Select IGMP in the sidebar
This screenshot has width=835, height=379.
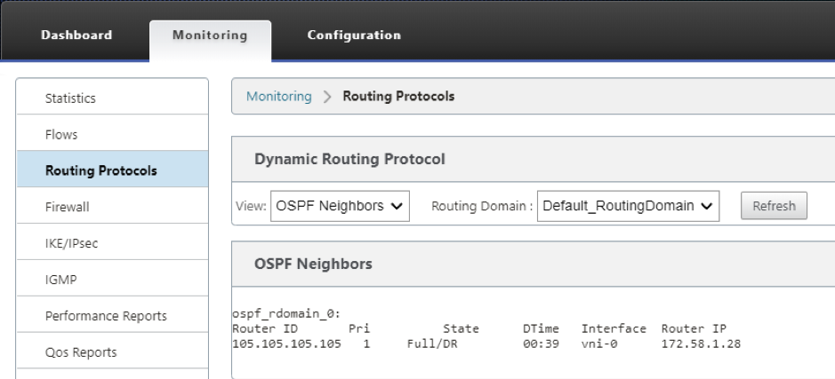pyautogui.click(x=112, y=279)
